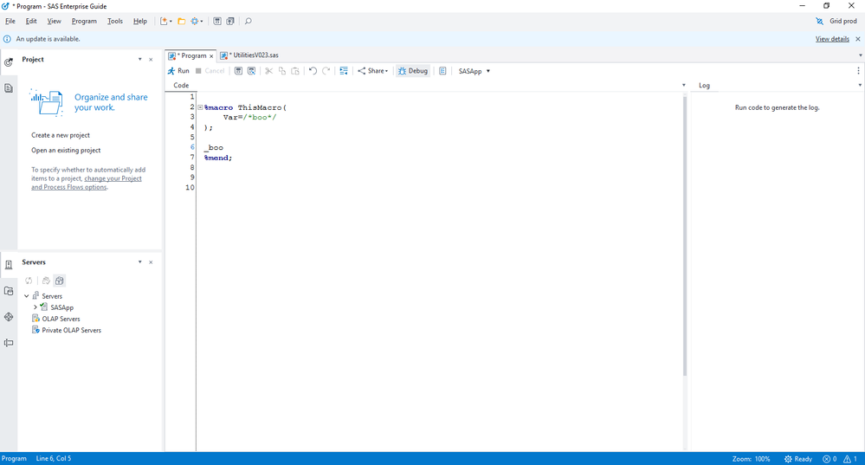Open the Project pane sidebar icon
The height and width of the screenshot is (465, 865).
[x=9, y=61]
